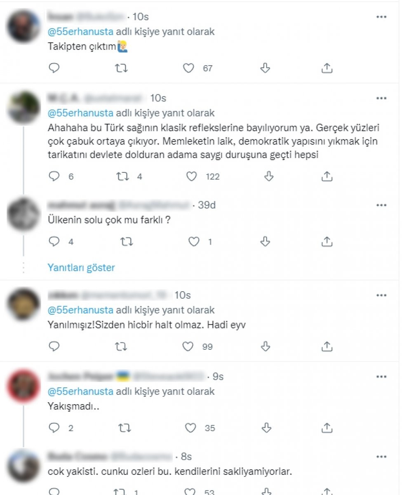
Task: Like the "Ülkenin solu çok mu farklı" reply
Action: [x=194, y=242]
